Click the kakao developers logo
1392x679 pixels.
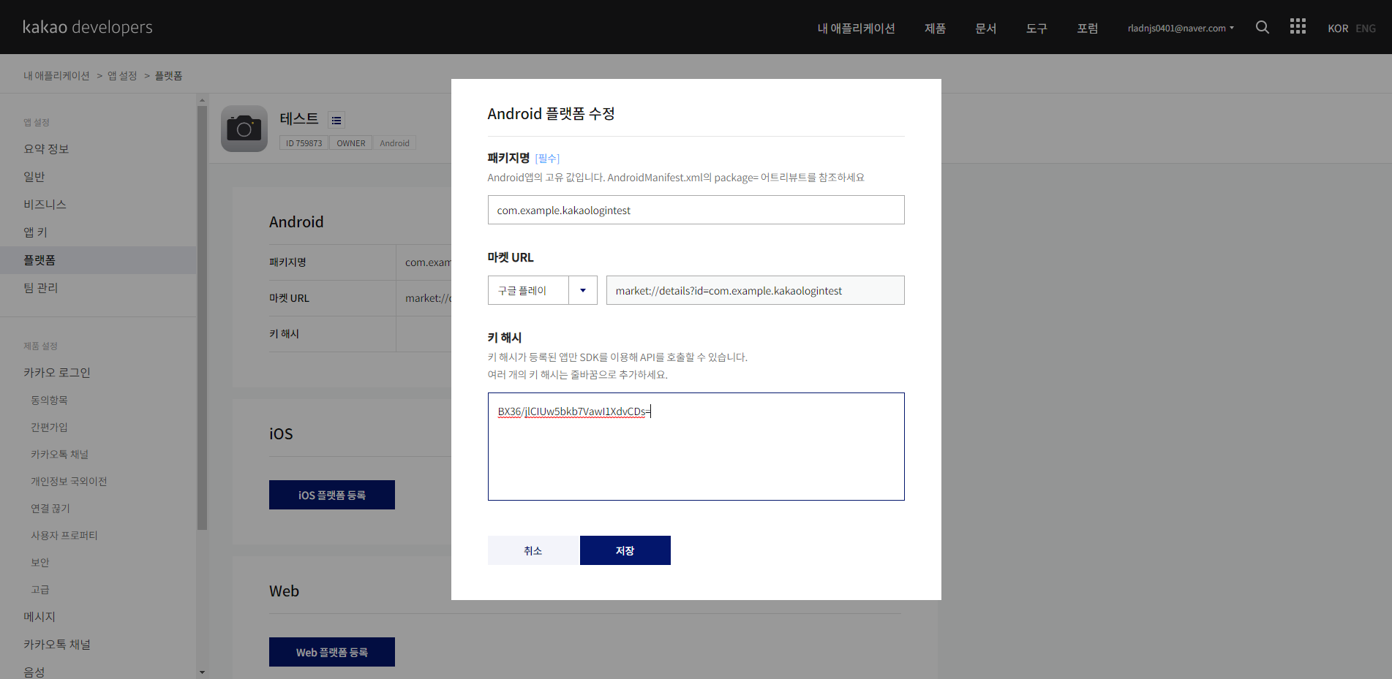pyautogui.click(x=88, y=27)
